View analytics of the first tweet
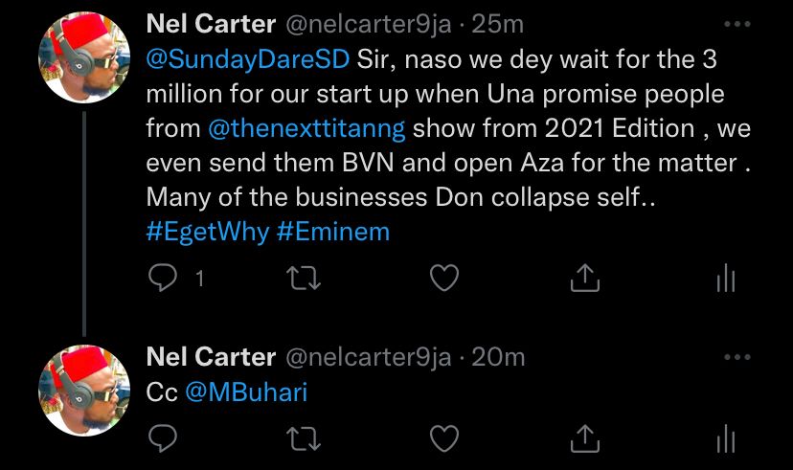The image size is (793, 470). [x=725, y=280]
